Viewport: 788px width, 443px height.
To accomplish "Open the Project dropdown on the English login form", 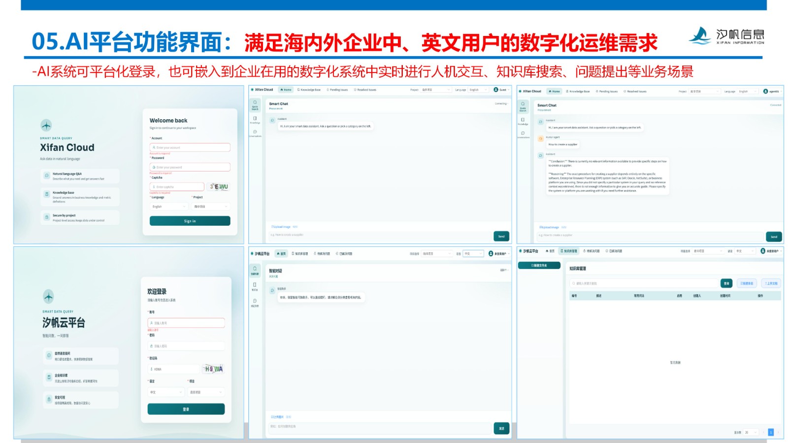I will tap(211, 206).
